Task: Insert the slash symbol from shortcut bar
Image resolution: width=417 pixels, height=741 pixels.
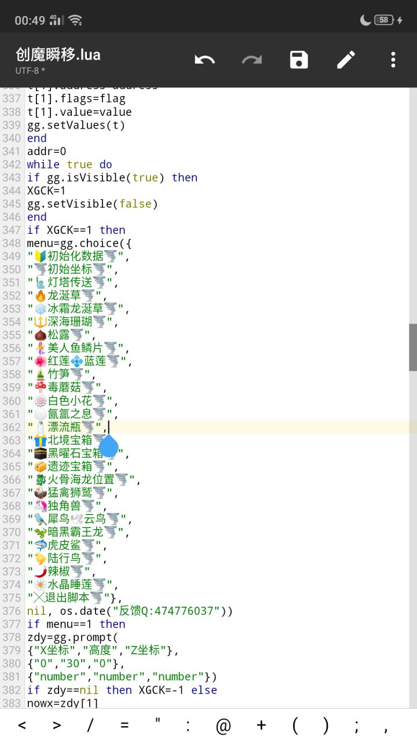Action: click(x=90, y=725)
